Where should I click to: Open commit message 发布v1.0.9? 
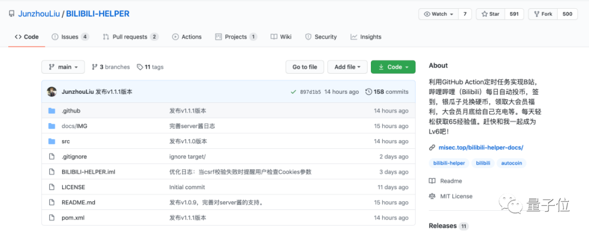216,203
